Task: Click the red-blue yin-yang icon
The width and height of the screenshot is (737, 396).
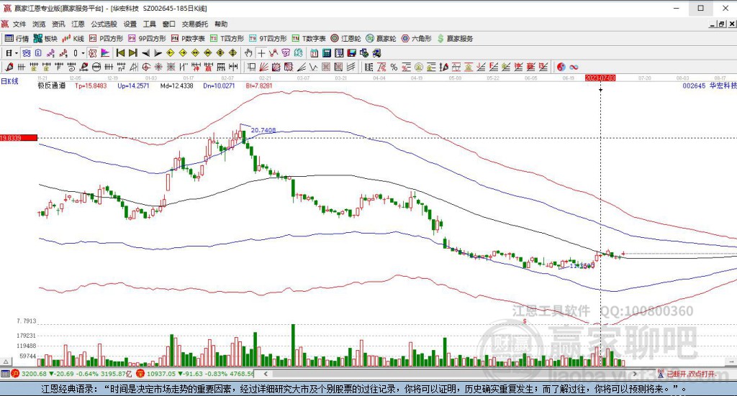Action: pos(561,67)
